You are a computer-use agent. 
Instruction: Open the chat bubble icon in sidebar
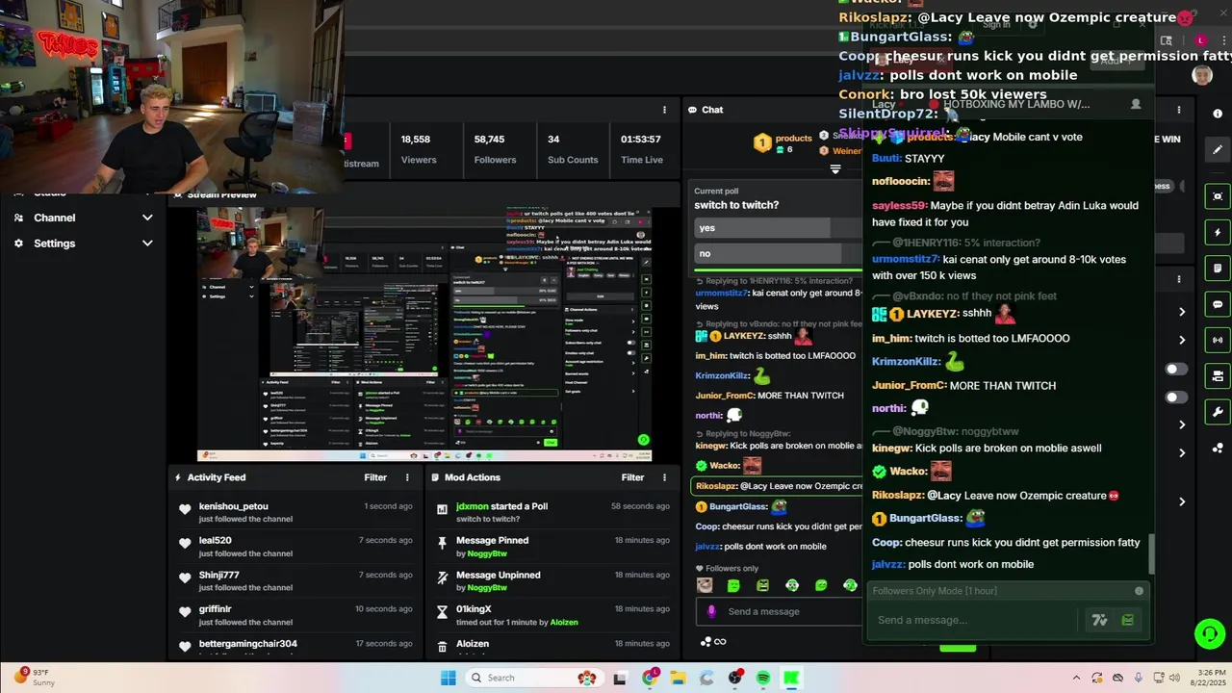1218,304
